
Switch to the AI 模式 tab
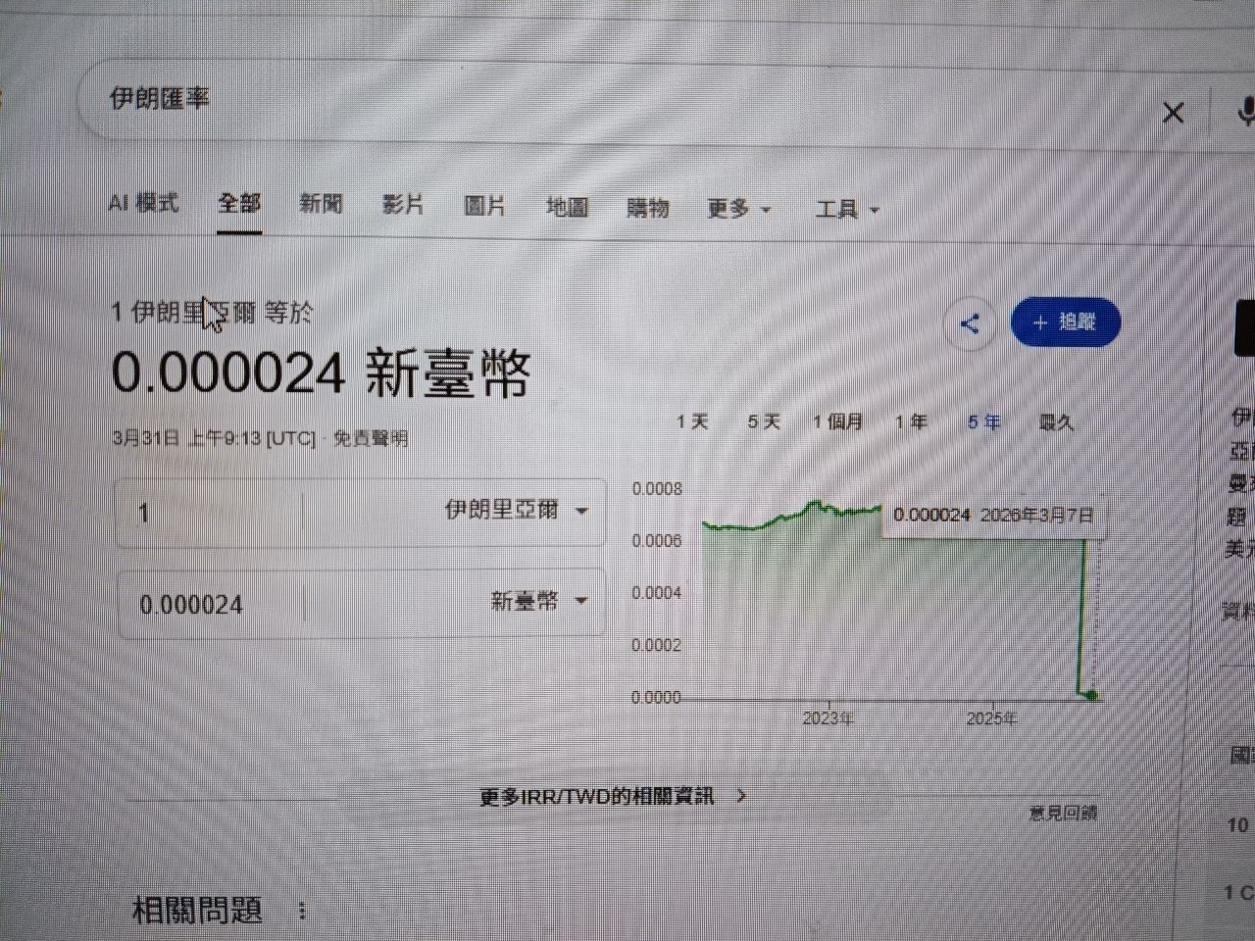click(143, 203)
